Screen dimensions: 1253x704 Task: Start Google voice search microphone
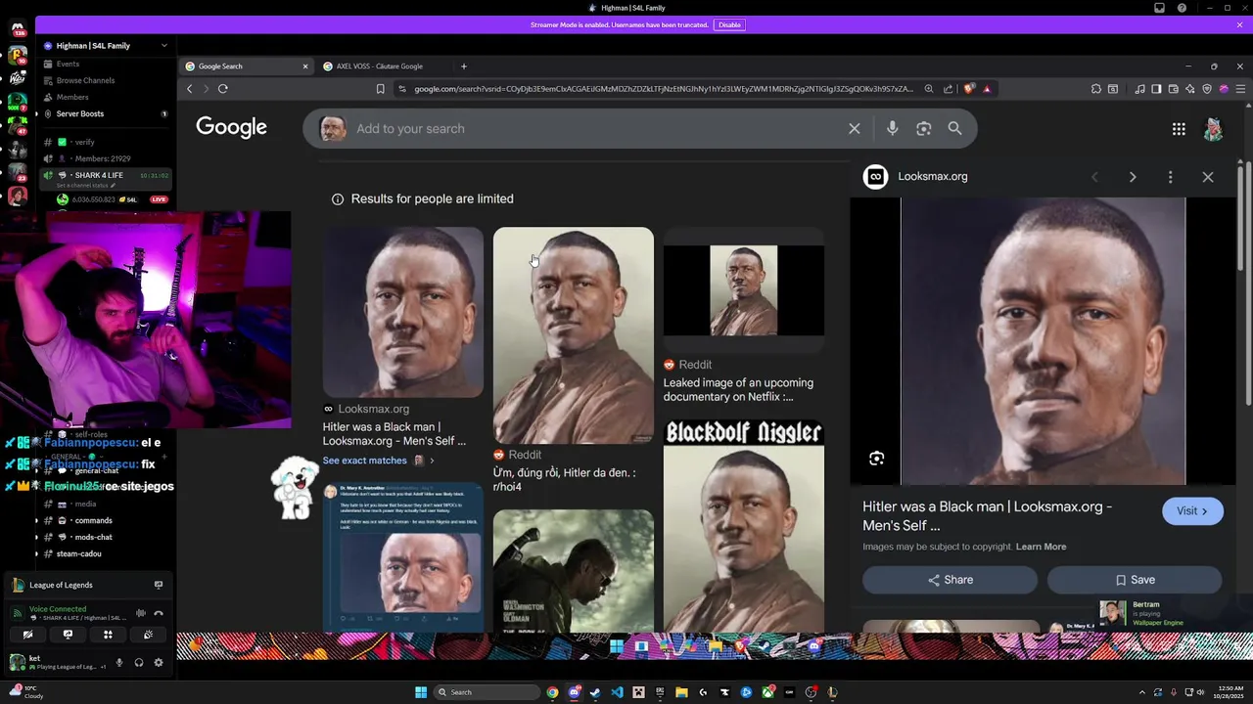pyautogui.click(x=892, y=128)
